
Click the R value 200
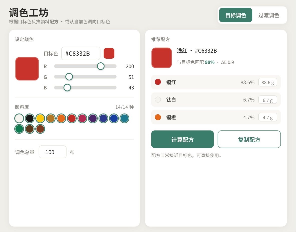tap(130, 66)
